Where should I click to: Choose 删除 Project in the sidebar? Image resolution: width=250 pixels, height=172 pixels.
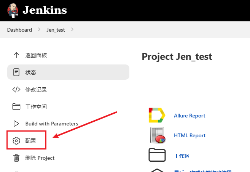pos(40,158)
